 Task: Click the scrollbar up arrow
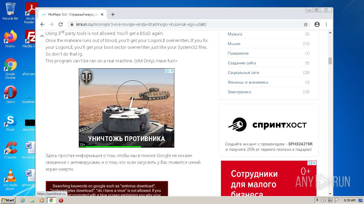click(330, 32)
